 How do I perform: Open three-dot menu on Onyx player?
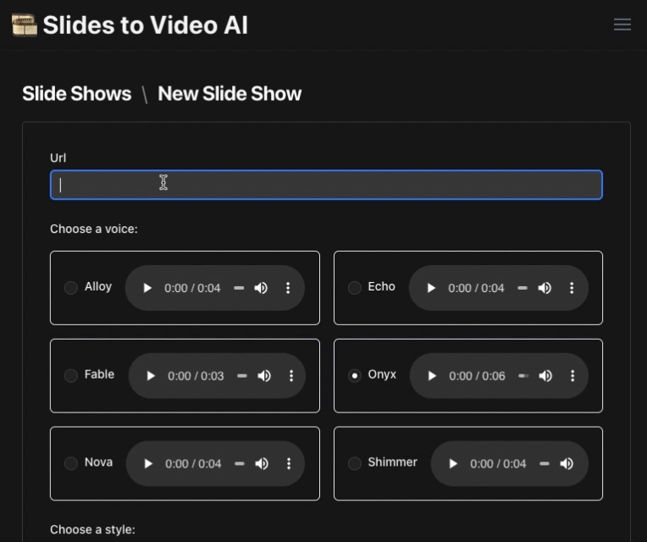tap(572, 376)
